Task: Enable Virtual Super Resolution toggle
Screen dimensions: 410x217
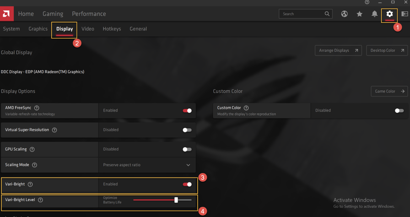Action: [x=187, y=130]
